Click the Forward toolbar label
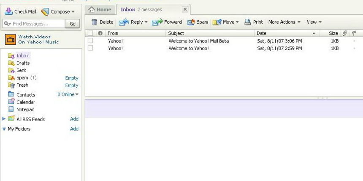The image size is (363, 181). (x=173, y=22)
